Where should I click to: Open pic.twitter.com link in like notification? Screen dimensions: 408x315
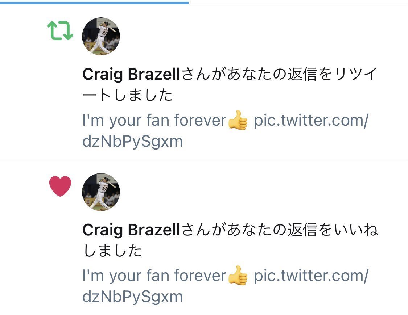point(311,276)
